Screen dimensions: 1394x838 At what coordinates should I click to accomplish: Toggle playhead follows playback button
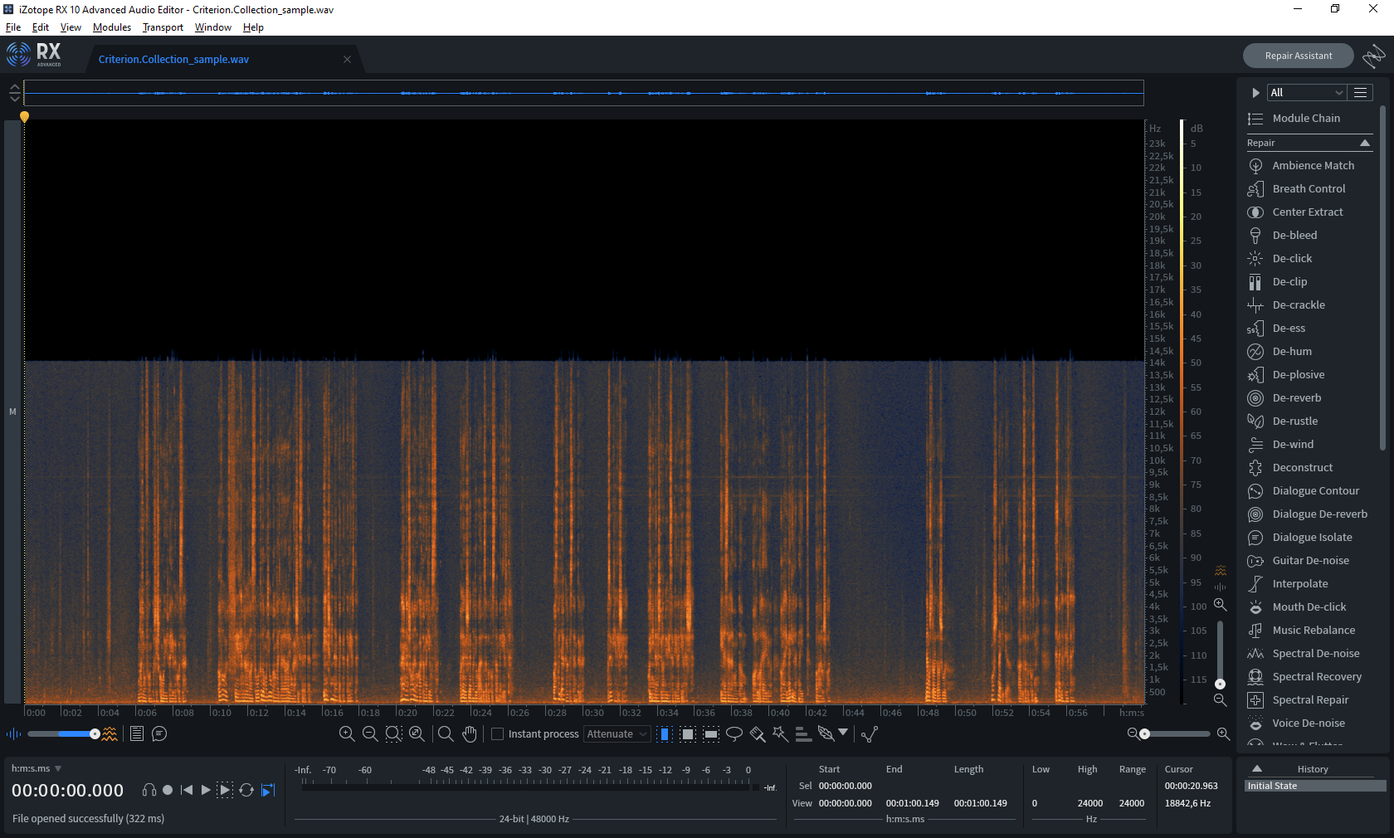pos(268,790)
